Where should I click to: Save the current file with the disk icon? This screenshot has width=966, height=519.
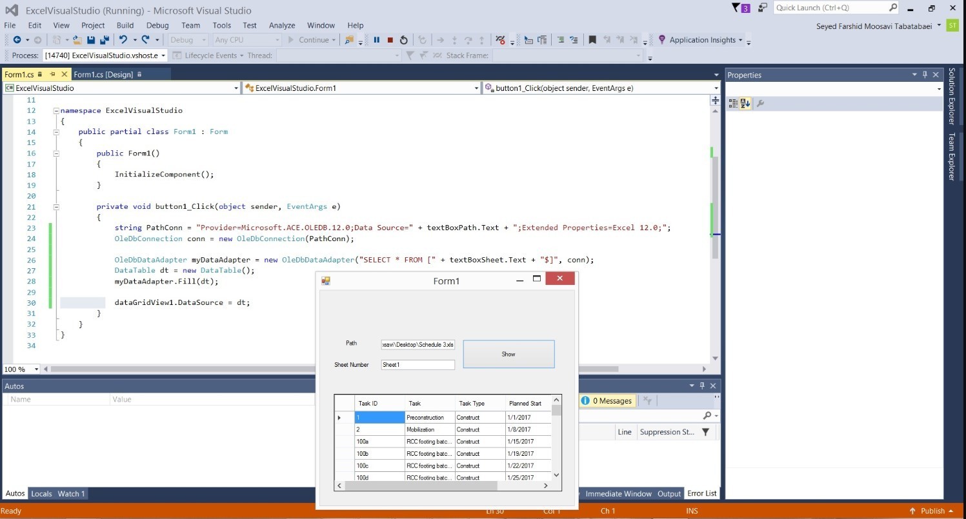(x=91, y=40)
